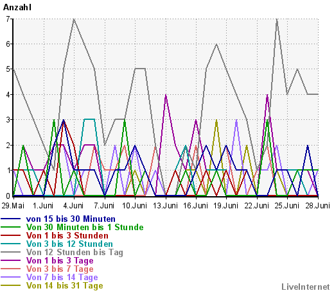Screen dimensions: 334x293
Task: Click legend label 'Von 3 bis 12 Stunden'
Action: click(69, 244)
